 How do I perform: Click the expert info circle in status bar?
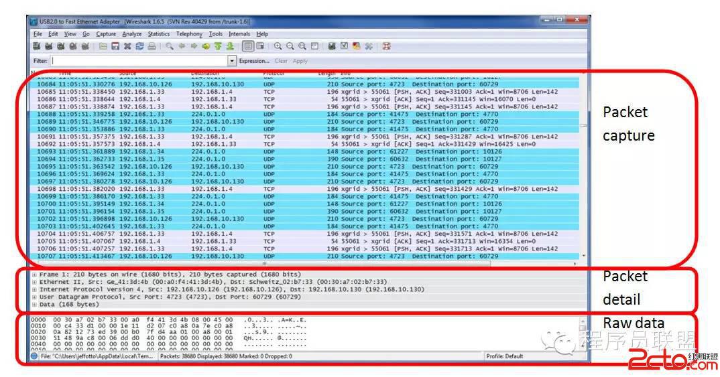click(34, 356)
